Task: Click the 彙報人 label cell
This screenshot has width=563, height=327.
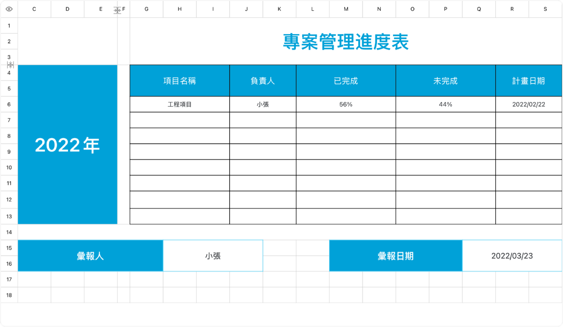Action: (90, 256)
